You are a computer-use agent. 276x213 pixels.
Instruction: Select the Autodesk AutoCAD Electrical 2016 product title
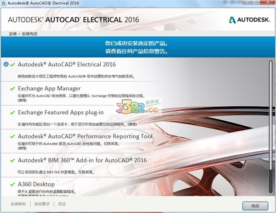tap(67, 64)
